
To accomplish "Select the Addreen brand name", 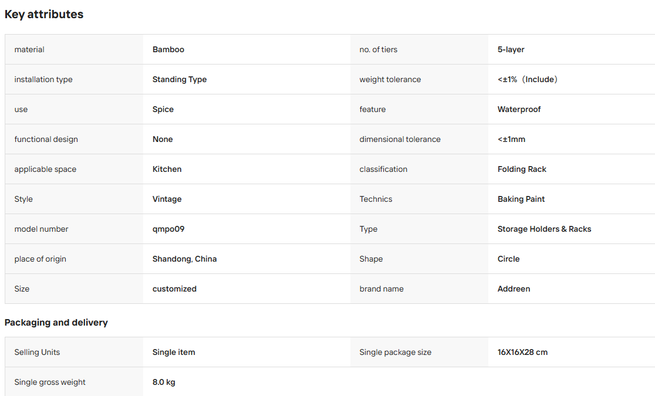I will coord(514,289).
